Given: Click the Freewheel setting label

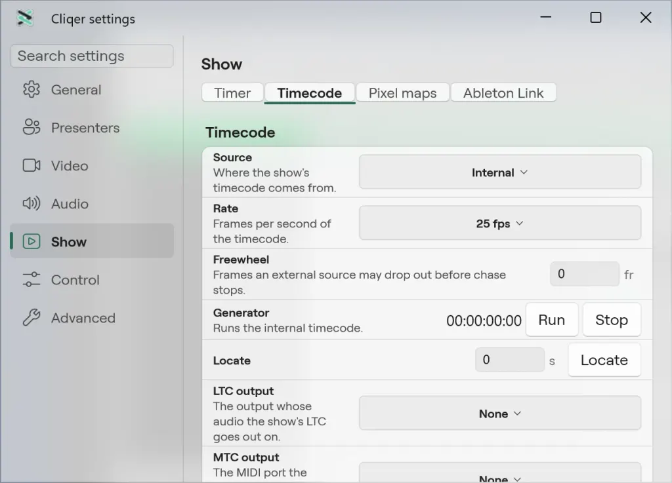Looking at the screenshot, I should [241, 260].
